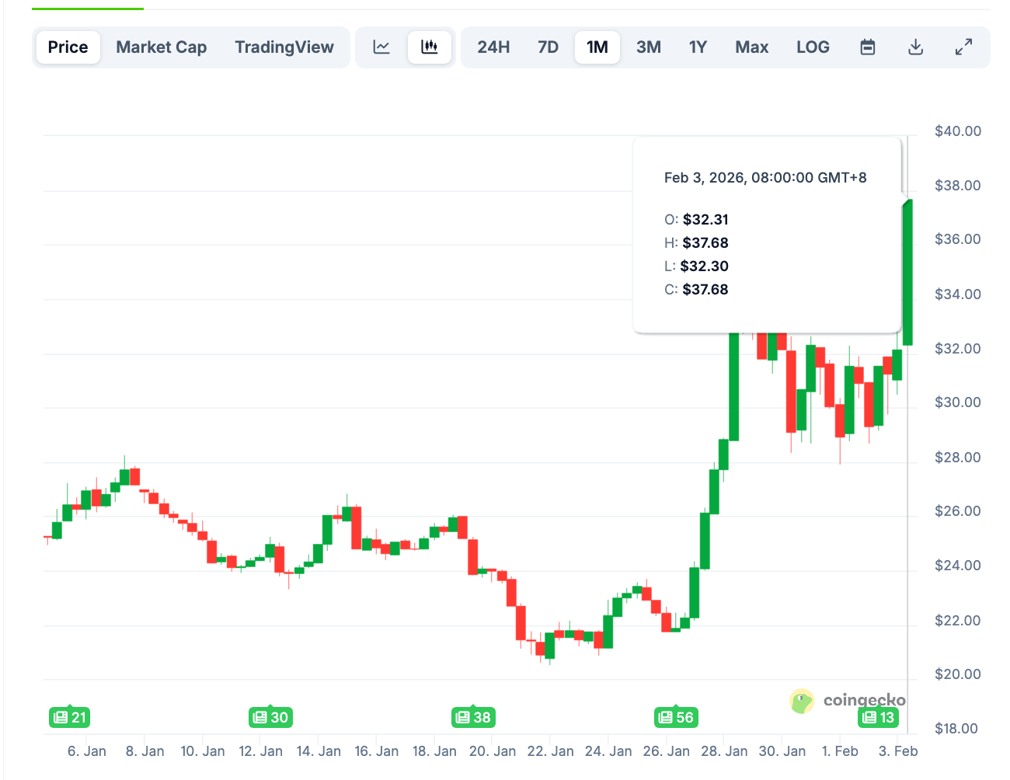The height and width of the screenshot is (780, 1010).
Task: Open the TradingView tab
Action: pyautogui.click(x=284, y=47)
